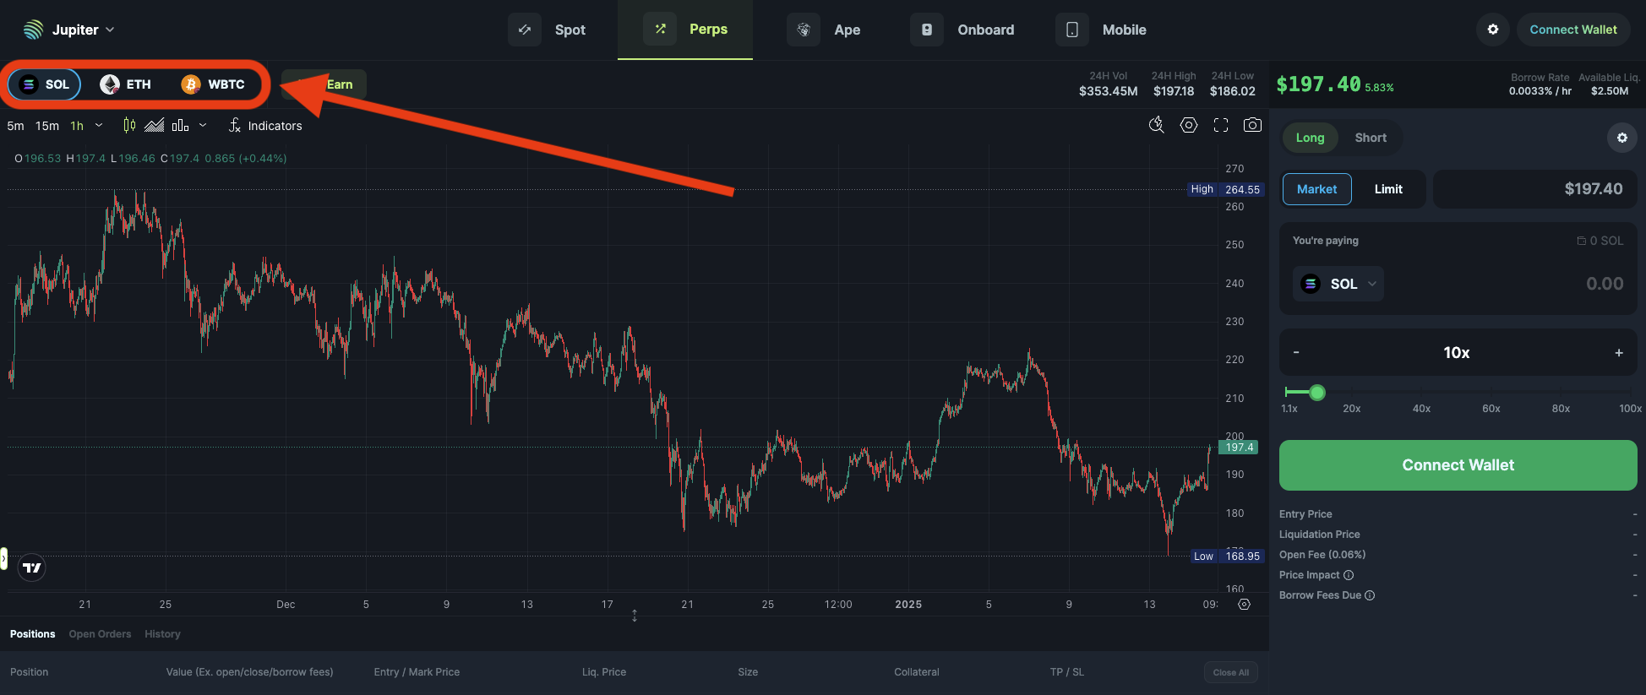This screenshot has width=1646, height=695.
Task: Select area chart style icon
Action: coord(155,125)
